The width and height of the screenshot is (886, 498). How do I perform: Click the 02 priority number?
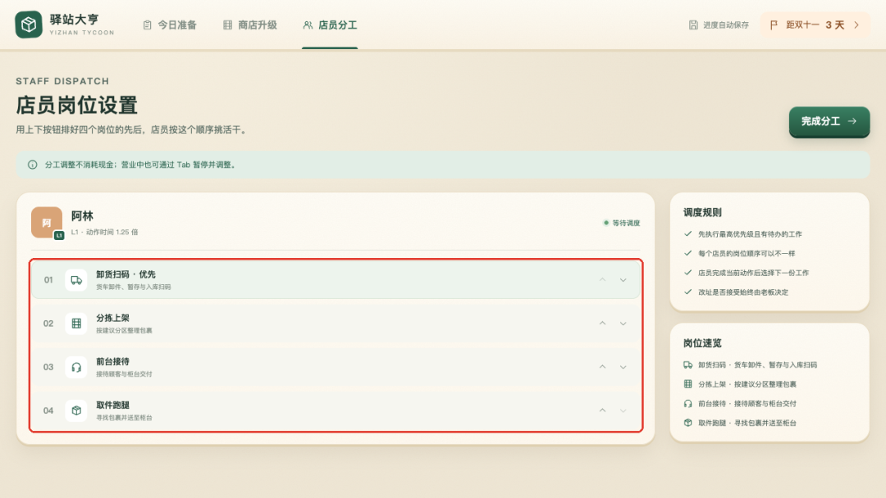pos(48,324)
